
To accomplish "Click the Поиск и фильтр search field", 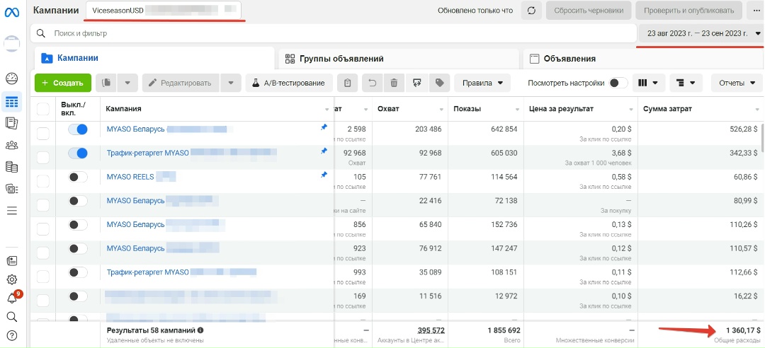I will click(x=334, y=34).
